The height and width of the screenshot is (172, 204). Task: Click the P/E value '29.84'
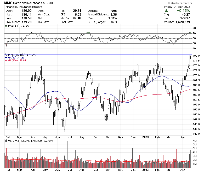pos(77,11)
